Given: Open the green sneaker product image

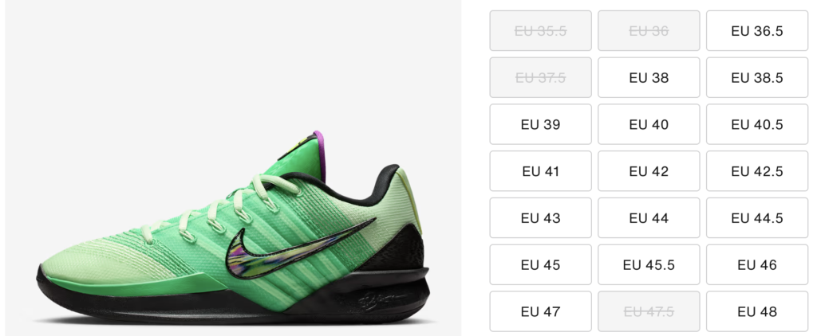Looking at the screenshot, I should click(x=233, y=168).
